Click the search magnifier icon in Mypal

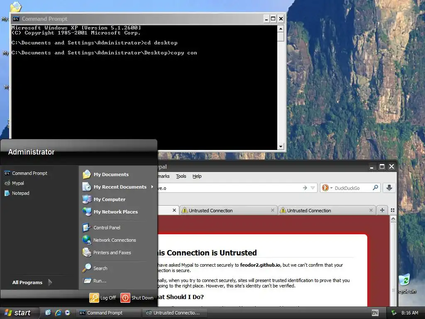click(x=375, y=188)
